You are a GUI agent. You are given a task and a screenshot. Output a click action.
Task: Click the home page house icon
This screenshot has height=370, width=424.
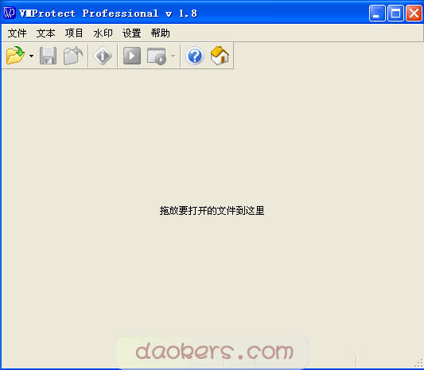220,56
